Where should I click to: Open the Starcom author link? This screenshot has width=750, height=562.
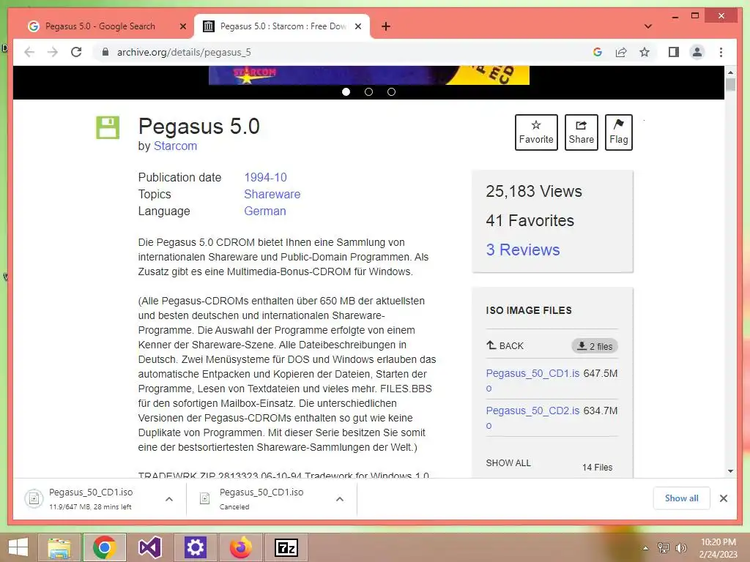[175, 146]
